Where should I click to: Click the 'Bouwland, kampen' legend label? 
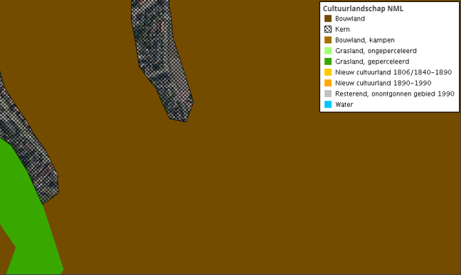tap(365, 40)
